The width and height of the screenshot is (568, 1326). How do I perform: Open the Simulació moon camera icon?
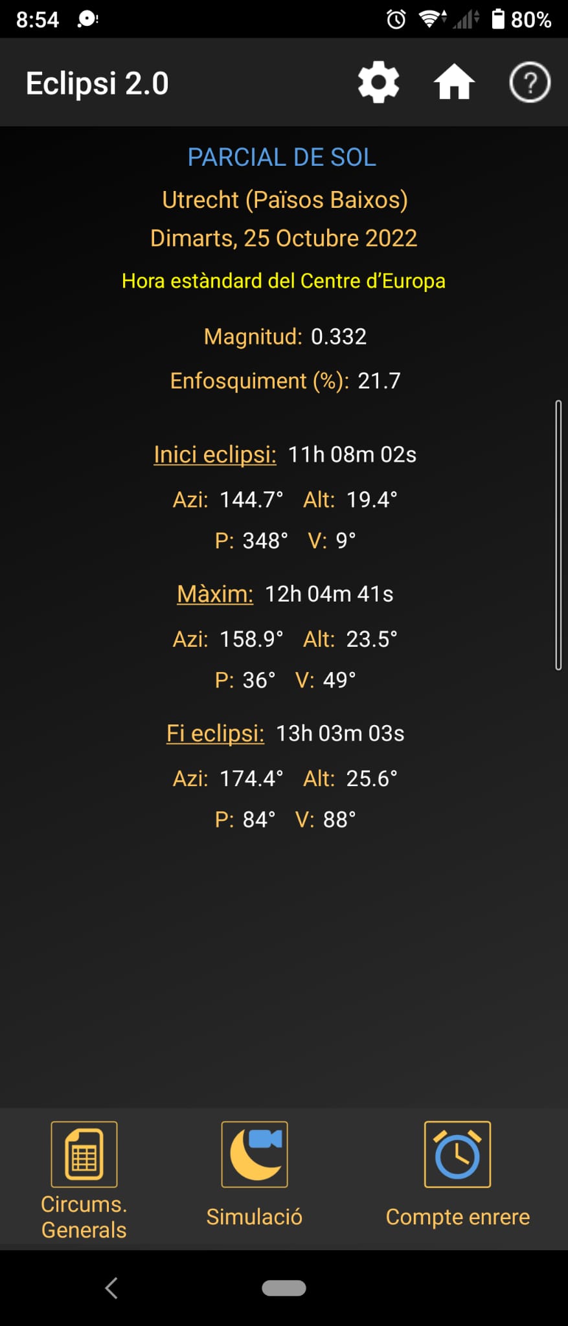coord(255,1154)
